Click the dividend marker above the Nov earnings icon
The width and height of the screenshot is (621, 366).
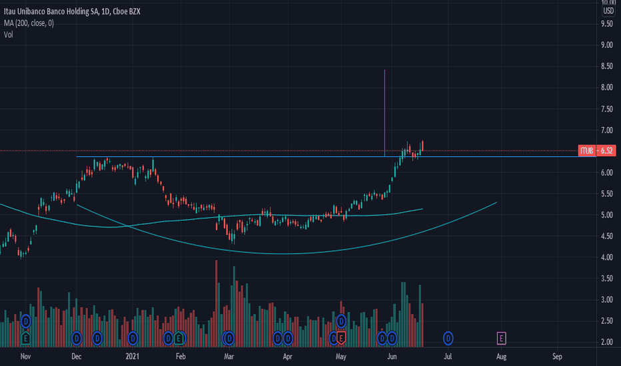(26, 321)
